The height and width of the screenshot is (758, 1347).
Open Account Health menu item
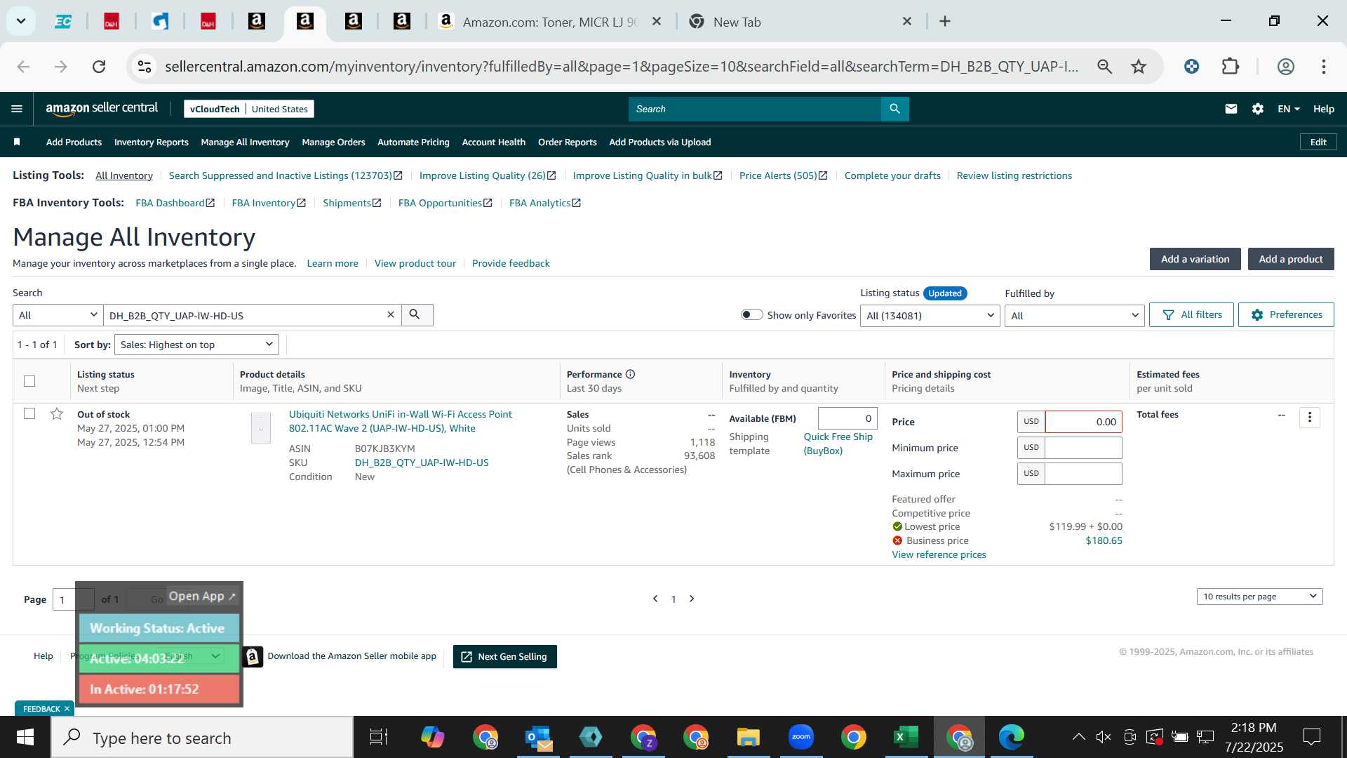[x=493, y=142]
